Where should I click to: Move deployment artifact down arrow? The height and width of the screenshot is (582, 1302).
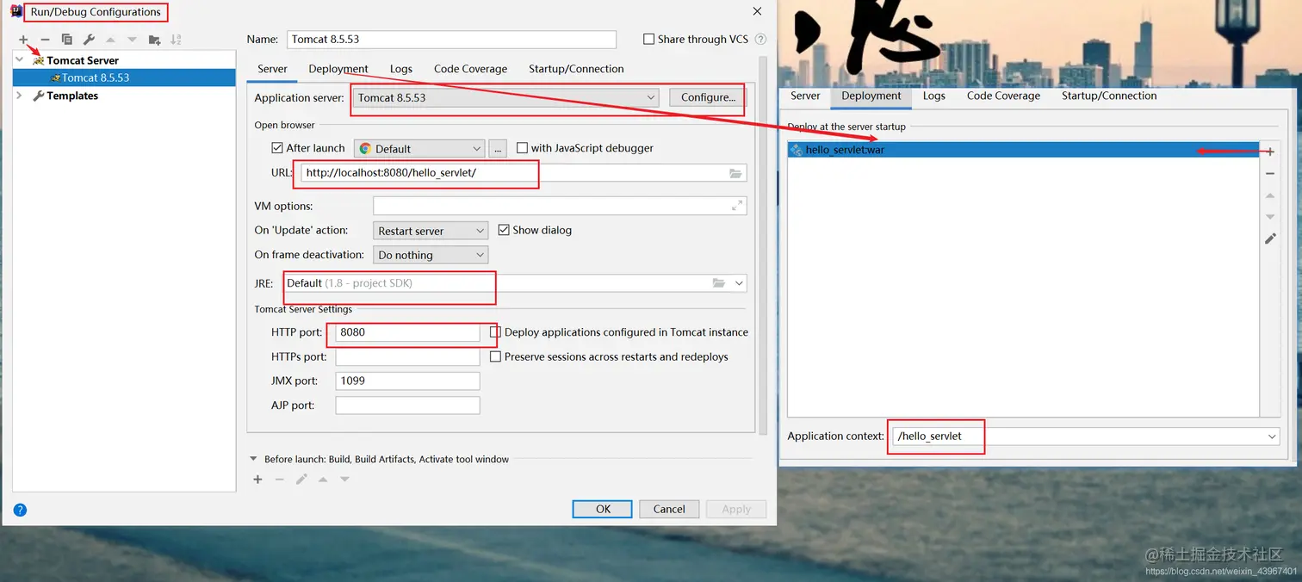tap(1270, 217)
